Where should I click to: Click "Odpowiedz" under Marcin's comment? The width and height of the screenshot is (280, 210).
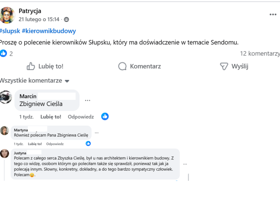tap(81, 117)
